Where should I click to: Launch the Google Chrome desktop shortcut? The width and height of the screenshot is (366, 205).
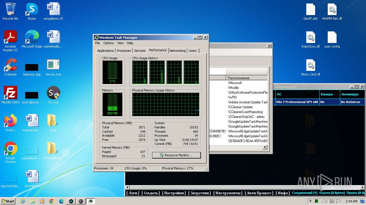tap(10, 153)
